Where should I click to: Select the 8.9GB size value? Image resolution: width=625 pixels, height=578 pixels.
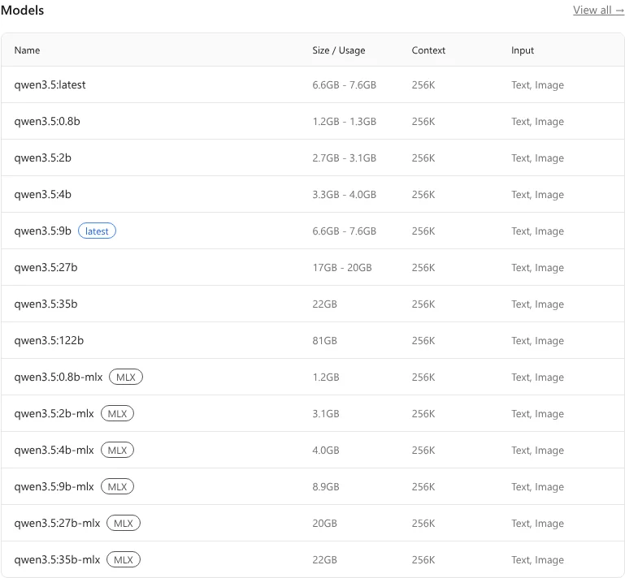(x=326, y=486)
